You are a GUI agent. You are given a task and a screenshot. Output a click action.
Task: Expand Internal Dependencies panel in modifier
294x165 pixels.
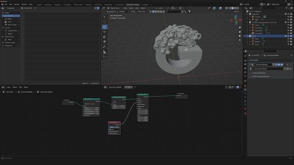260,77
